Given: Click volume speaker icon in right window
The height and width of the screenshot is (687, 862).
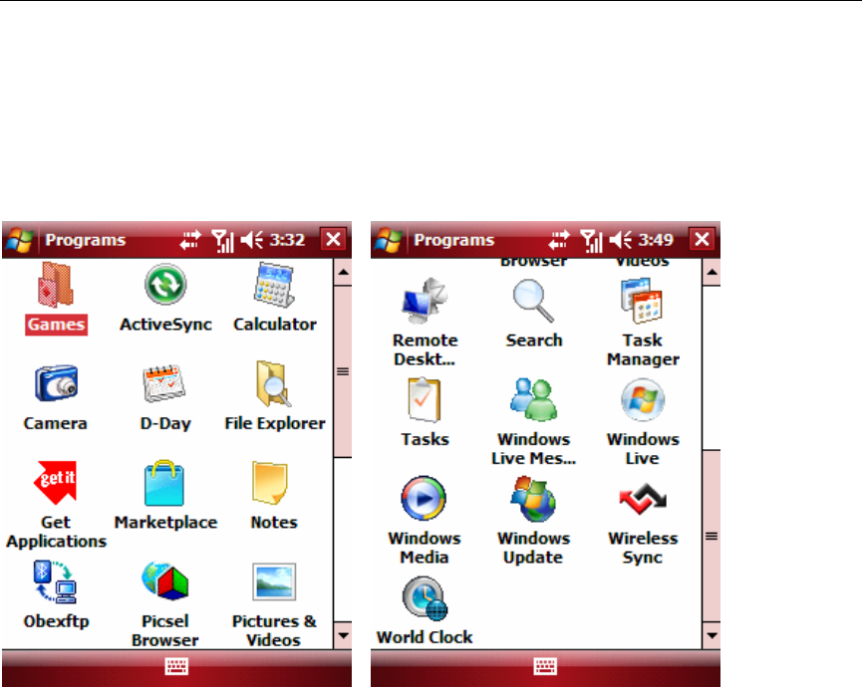Looking at the screenshot, I should tap(621, 240).
